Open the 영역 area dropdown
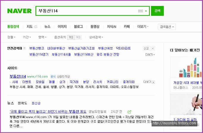Screen dimensions: 203x133 tap(42, 37)
